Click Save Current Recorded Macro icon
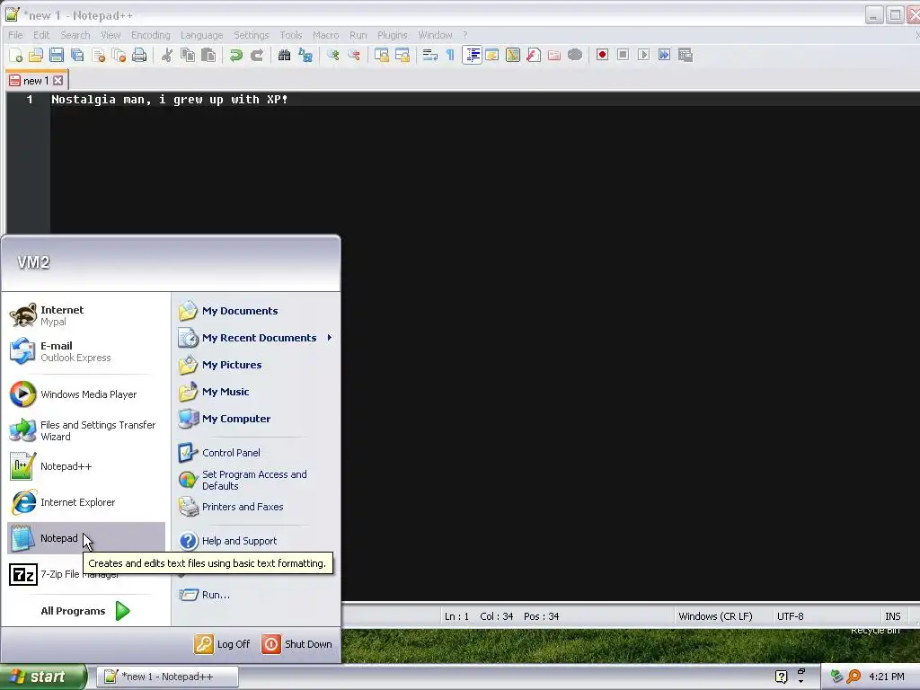The height and width of the screenshot is (690, 920). [686, 55]
